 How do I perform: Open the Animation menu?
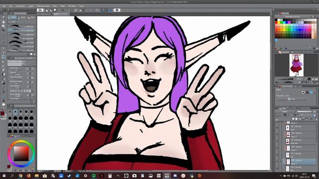(20, 6)
